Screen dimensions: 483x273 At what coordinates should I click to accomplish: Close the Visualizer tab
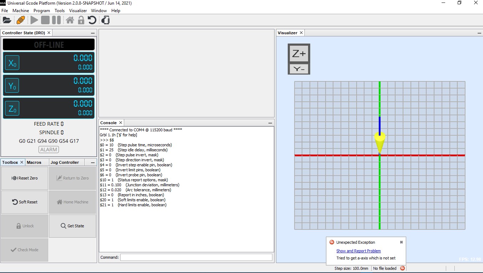coord(301,33)
